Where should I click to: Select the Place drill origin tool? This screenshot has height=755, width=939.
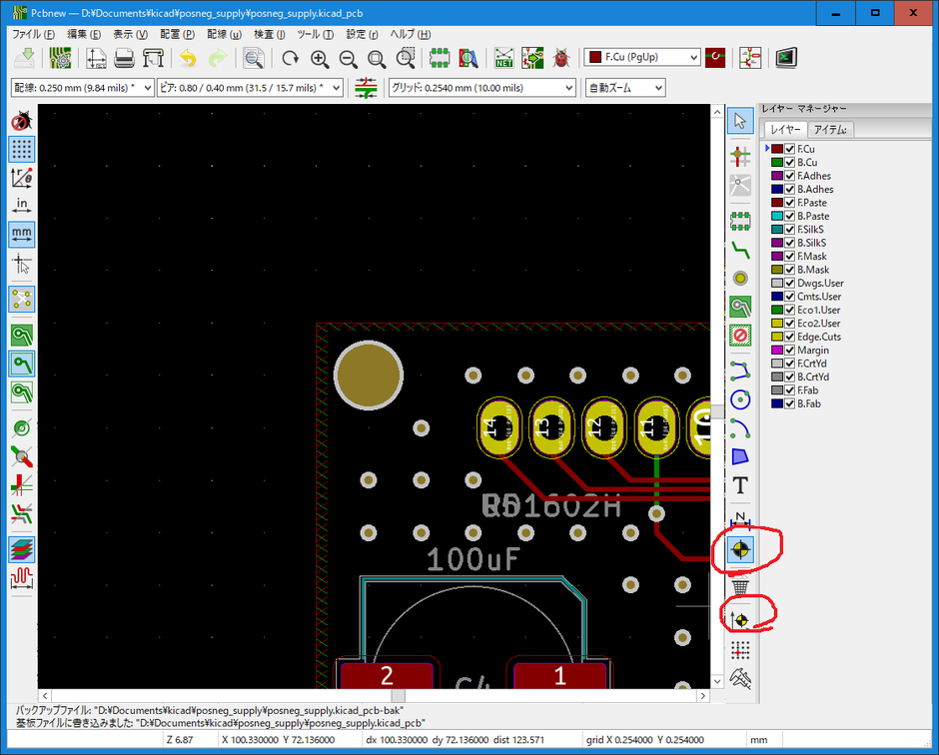(x=741, y=620)
